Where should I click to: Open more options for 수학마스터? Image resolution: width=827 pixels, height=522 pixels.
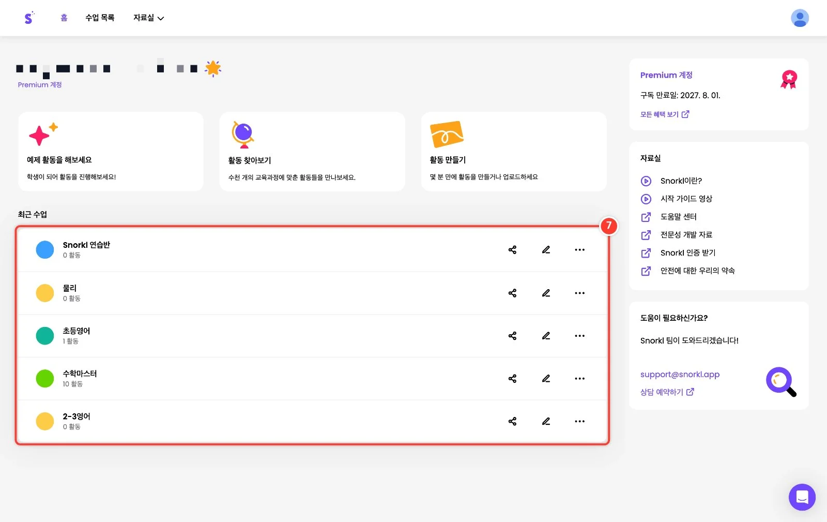[580, 379]
